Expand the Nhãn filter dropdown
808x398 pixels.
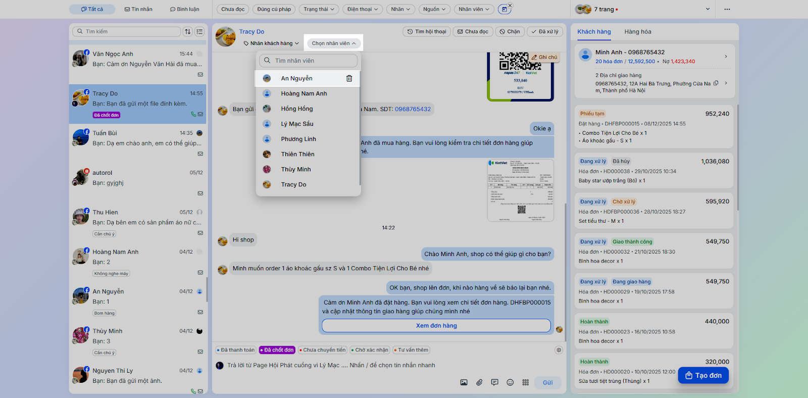click(401, 9)
